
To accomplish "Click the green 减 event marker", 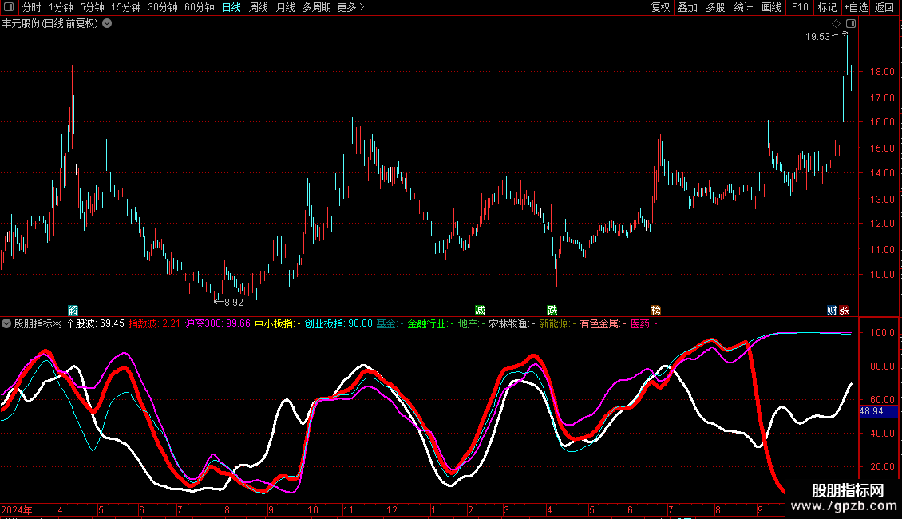I will pos(480,310).
